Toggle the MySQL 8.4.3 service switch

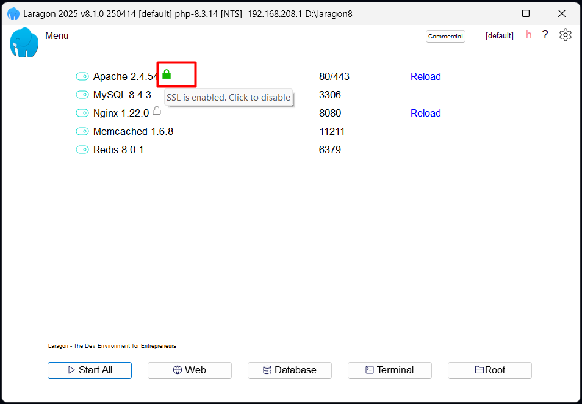click(82, 95)
